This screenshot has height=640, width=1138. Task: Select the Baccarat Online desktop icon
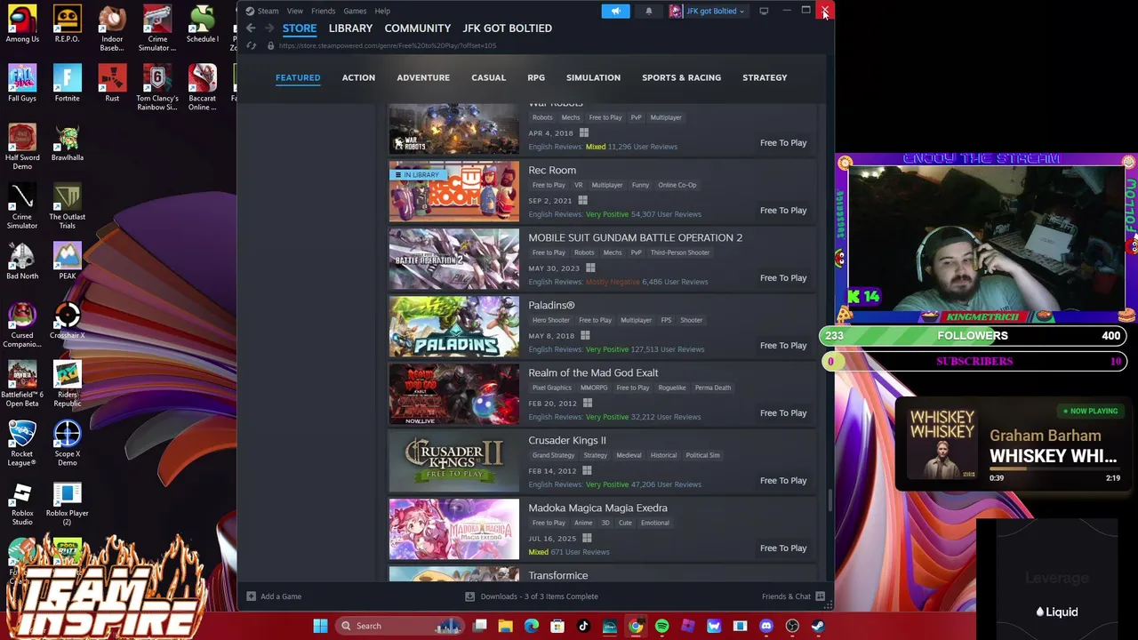(x=202, y=88)
